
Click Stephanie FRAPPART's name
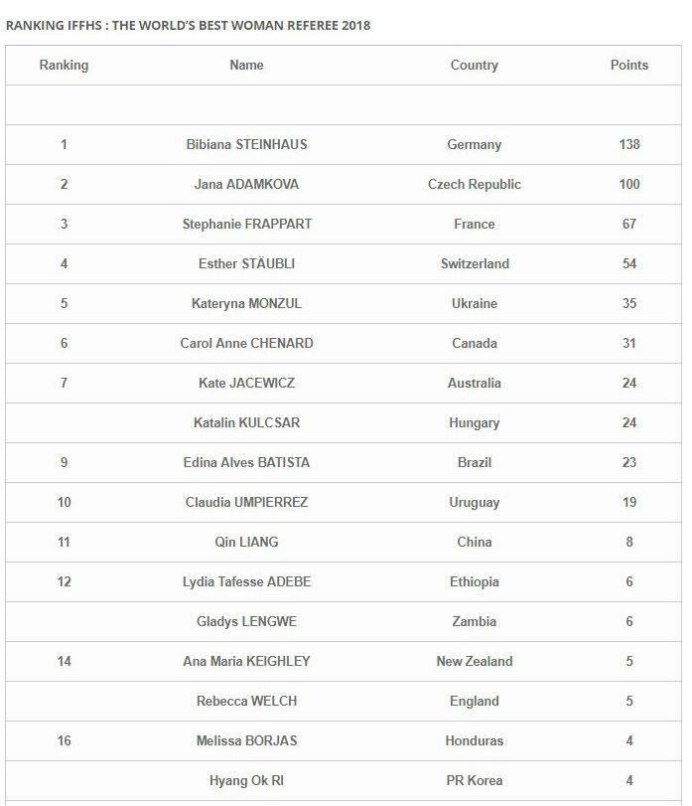[246, 225]
